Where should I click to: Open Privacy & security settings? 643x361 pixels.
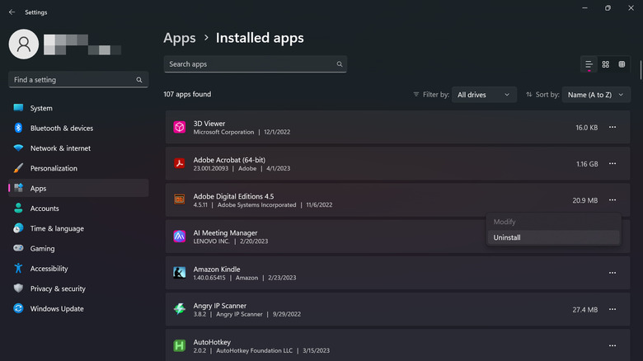pyautogui.click(x=58, y=289)
